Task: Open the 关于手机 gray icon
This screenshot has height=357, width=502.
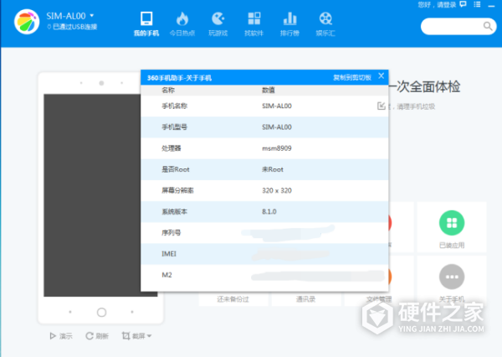Action: [x=452, y=277]
